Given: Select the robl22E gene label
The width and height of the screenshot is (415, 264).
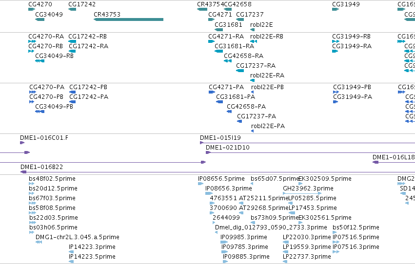Looking at the screenshot, I should click(x=261, y=24).
